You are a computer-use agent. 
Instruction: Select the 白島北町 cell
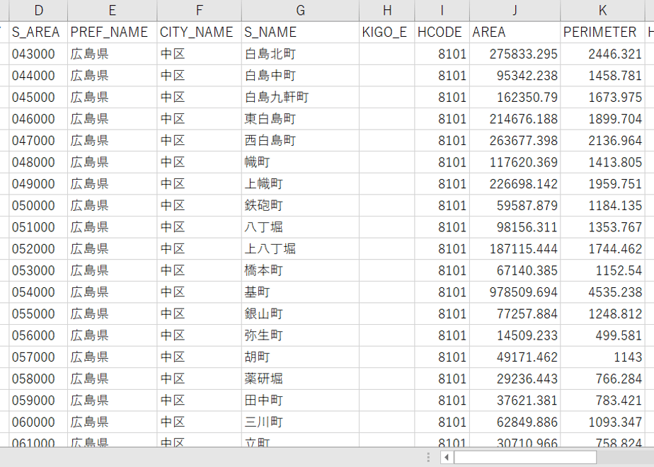point(300,54)
